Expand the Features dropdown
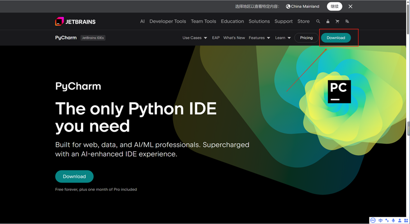The height and width of the screenshot is (224, 410). 259,37
